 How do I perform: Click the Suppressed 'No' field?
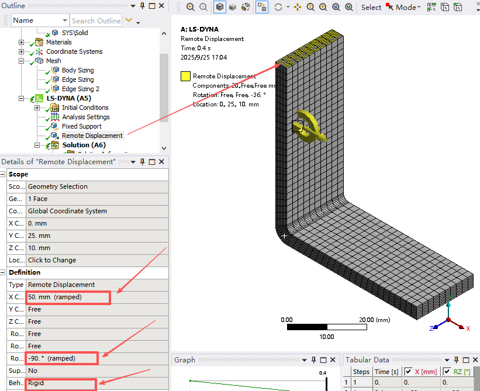coord(97,371)
